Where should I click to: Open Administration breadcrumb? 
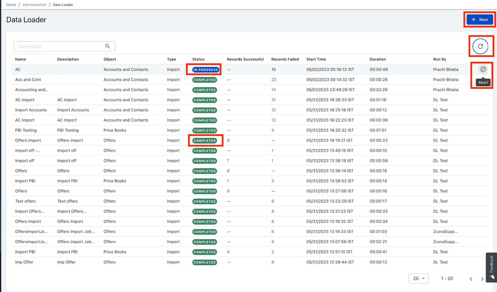(x=34, y=5)
